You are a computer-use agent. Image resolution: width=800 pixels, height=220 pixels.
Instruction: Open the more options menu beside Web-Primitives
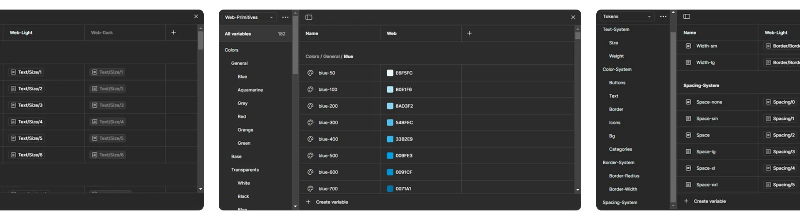285,17
